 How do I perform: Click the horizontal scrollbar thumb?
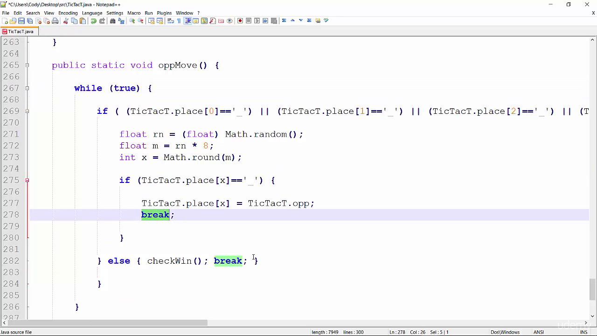tap(107, 323)
